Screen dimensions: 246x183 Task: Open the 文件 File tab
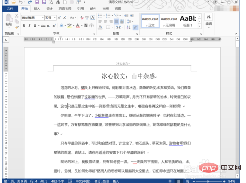[10, 9]
